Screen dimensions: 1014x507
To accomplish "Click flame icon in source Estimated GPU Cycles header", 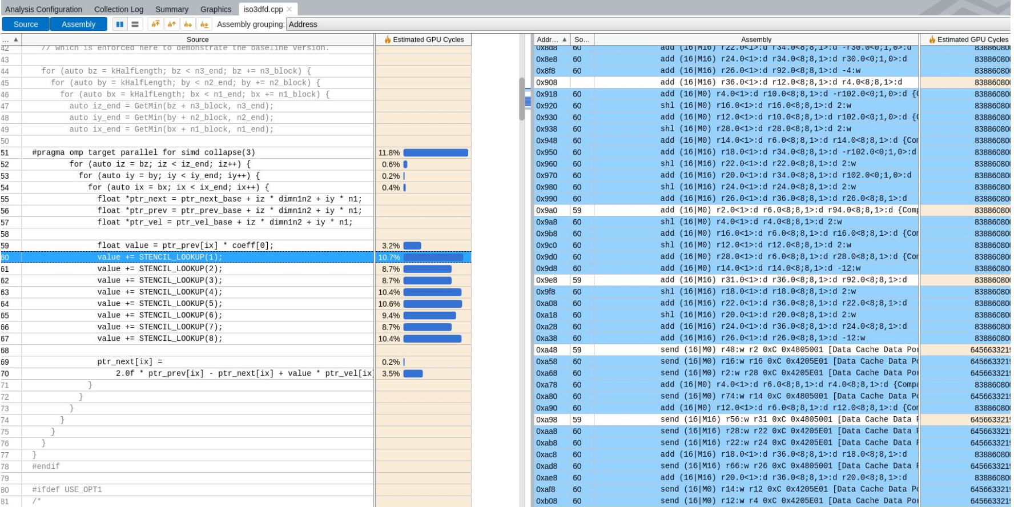I will tap(388, 39).
